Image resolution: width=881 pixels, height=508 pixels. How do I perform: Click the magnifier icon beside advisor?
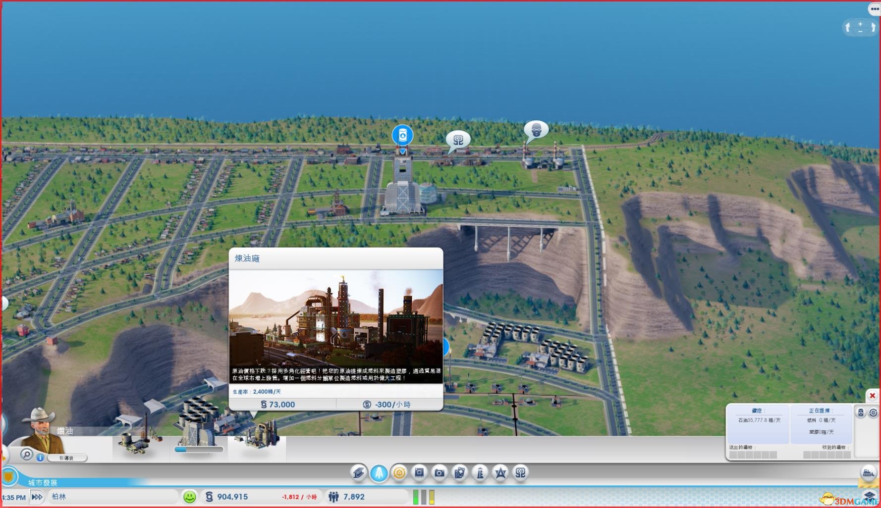tap(27, 454)
